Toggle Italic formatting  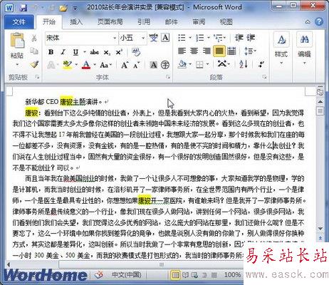pos(63,52)
